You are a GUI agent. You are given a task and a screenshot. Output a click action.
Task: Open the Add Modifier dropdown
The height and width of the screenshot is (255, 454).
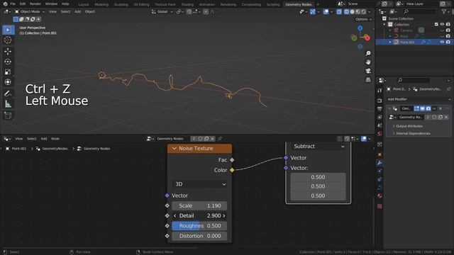419,99
